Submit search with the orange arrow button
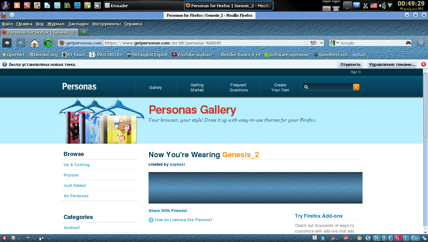 (x=356, y=87)
